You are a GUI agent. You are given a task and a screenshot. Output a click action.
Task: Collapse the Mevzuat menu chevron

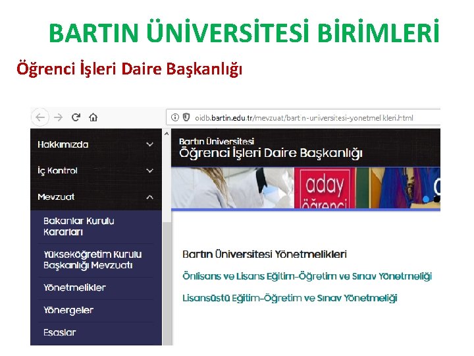(x=149, y=197)
